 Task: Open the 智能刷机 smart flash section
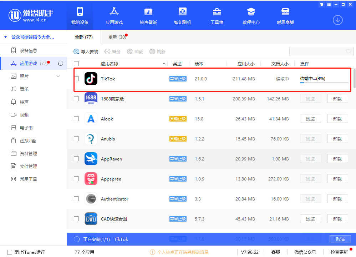[x=183, y=15]
